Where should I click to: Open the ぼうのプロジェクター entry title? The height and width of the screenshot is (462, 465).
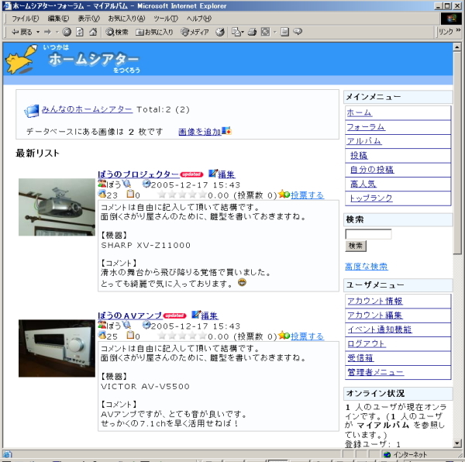point(139,174)
